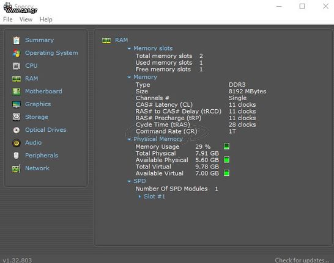Open the Storage section

tap(37, 117)
